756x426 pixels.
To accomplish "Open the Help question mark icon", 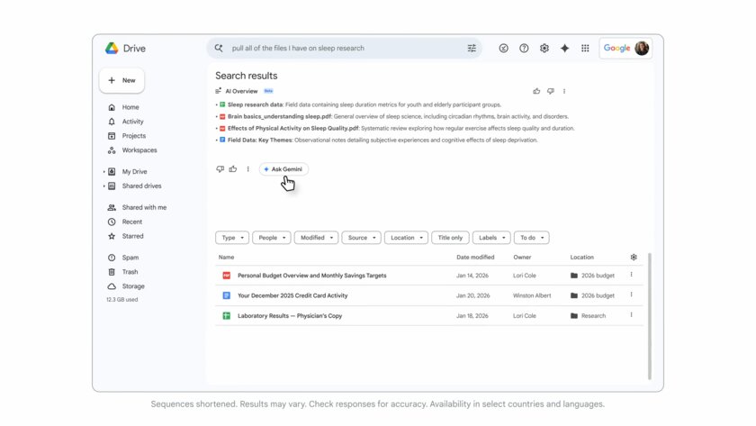I will point(524,49).
